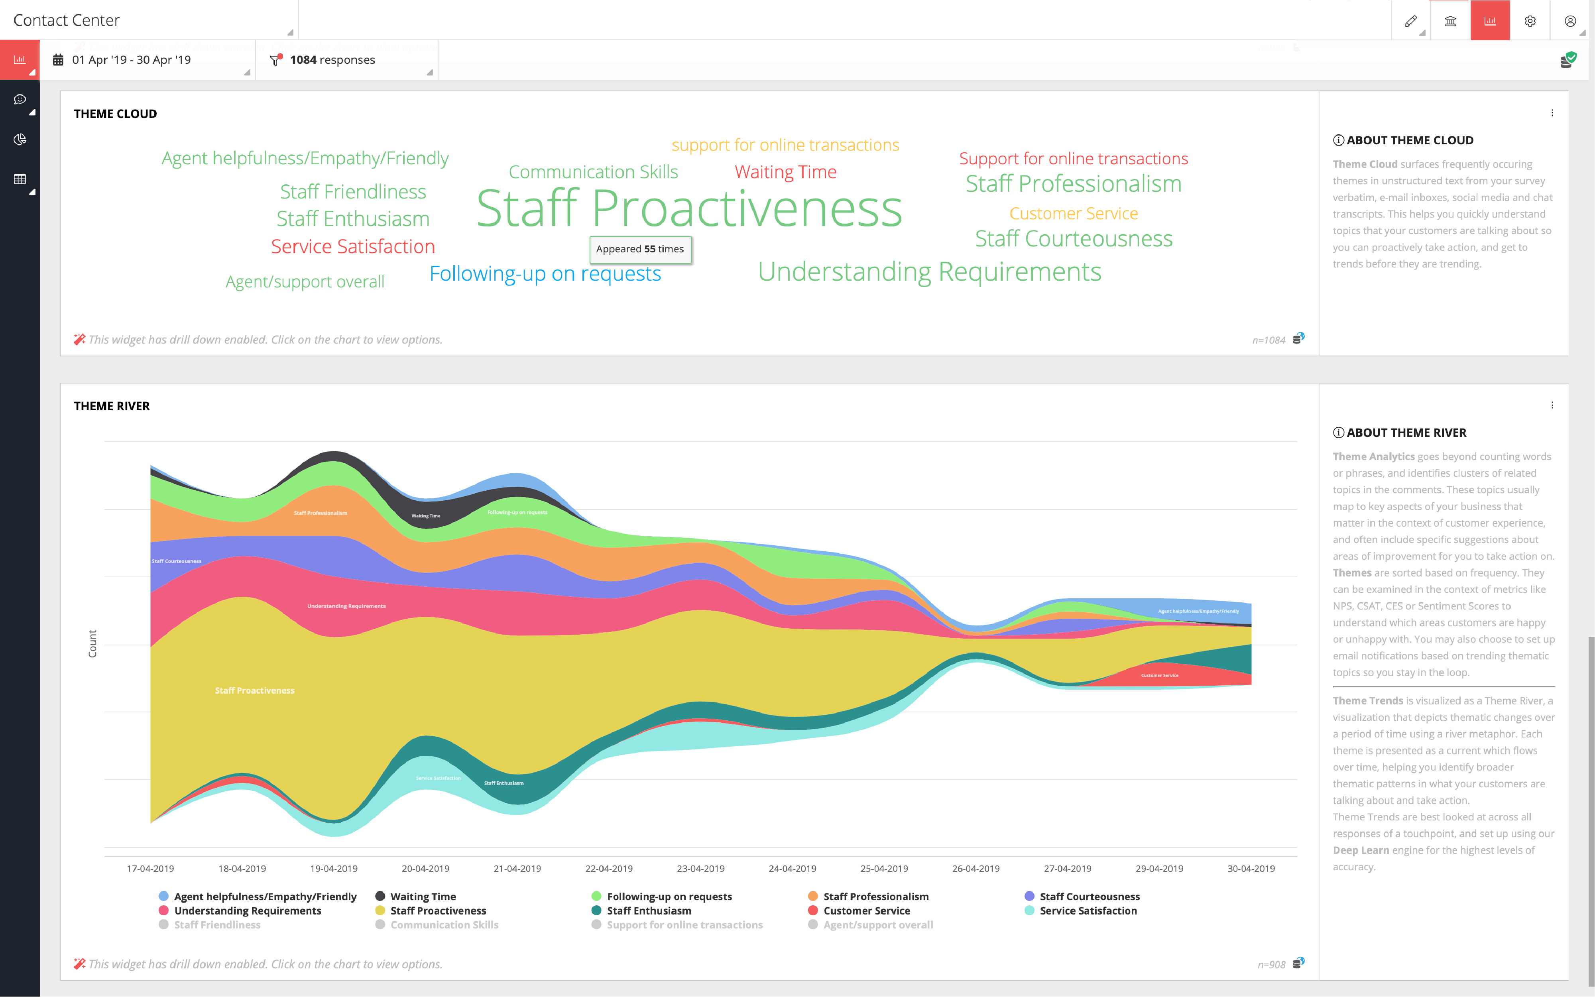The width and height of the screenshot is (1595, 997).
Task: Click Staff Proactiveness in theme cloud
Action: pyautogui.click(x=688, y=208)
